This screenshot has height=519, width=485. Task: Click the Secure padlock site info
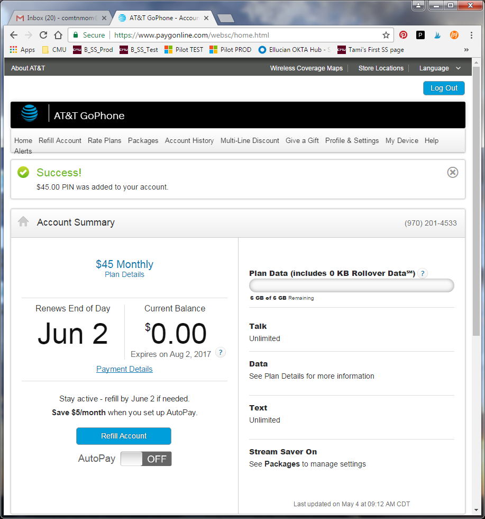coord(89,35)
